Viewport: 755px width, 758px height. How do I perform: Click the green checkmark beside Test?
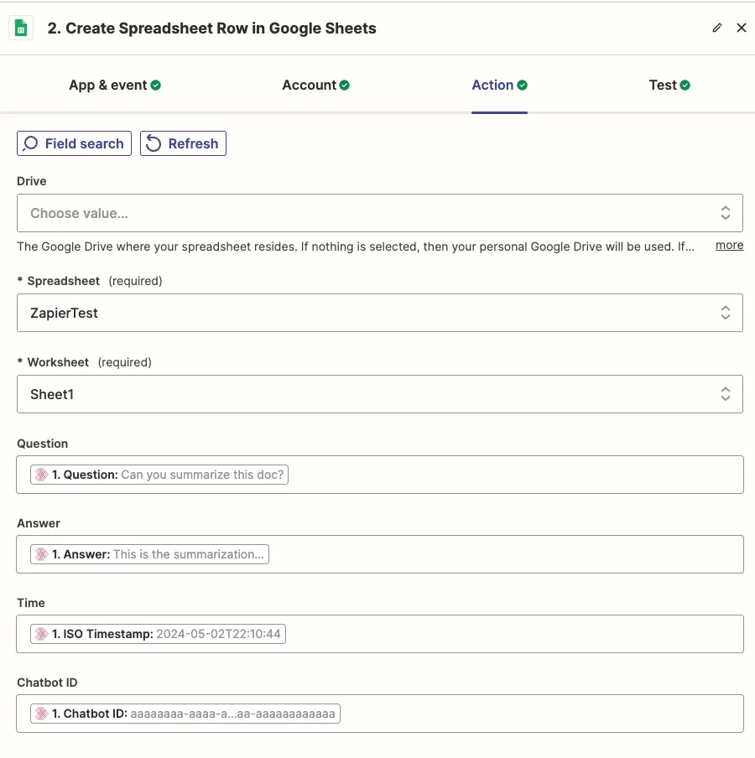[685, 86]
